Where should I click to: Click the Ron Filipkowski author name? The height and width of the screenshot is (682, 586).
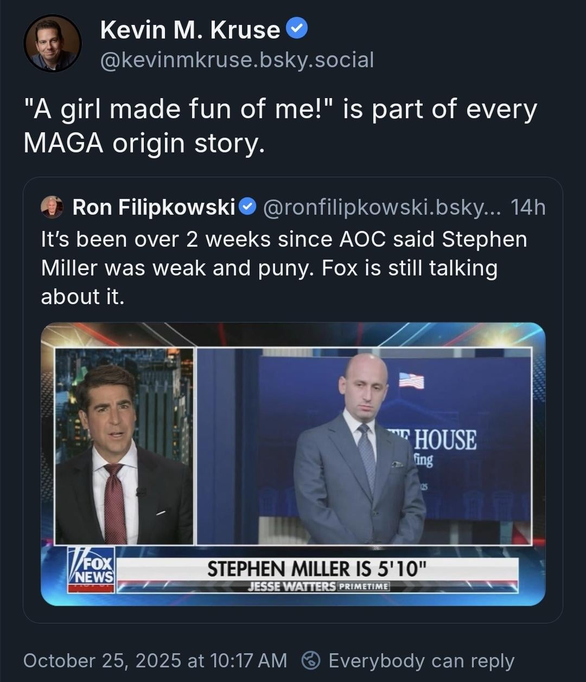tap(154, 207)
